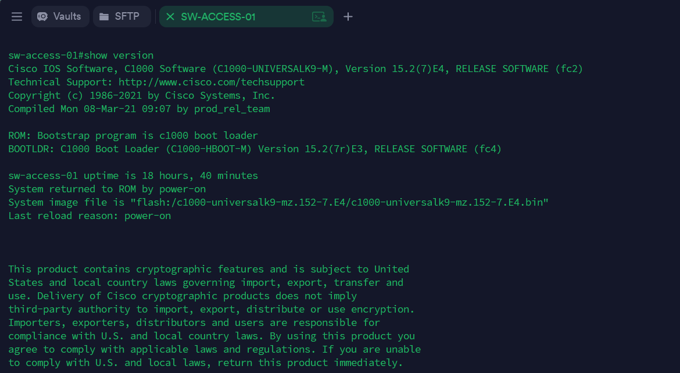Click the 'Last reload reason: power-on' line
Image resolution: width=680 pixels, height=373 pixels.
(90, 216)
